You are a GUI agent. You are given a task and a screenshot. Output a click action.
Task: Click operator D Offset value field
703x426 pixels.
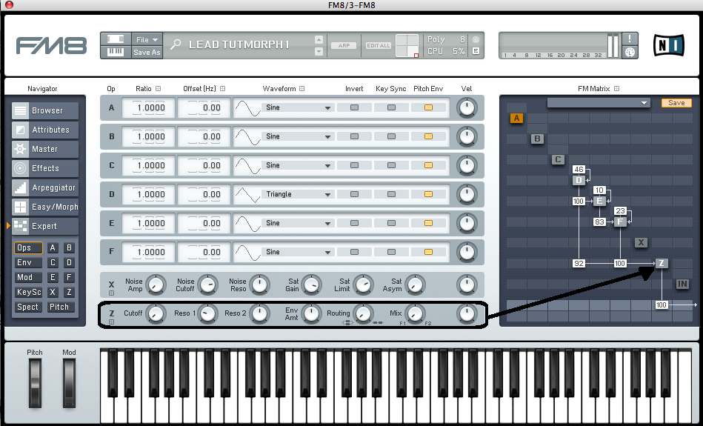205,194
